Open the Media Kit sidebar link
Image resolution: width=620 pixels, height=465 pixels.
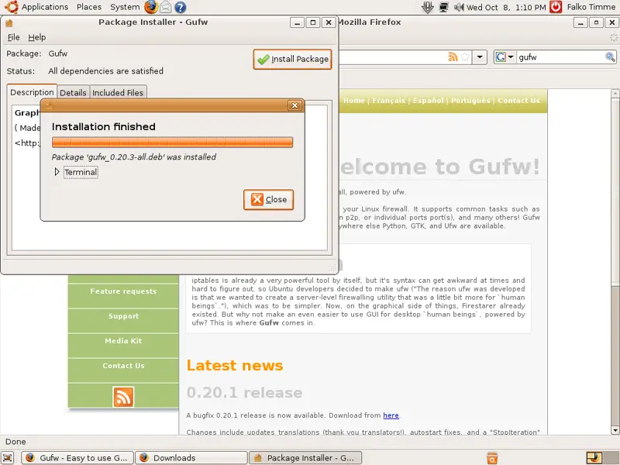pos(123,341)
